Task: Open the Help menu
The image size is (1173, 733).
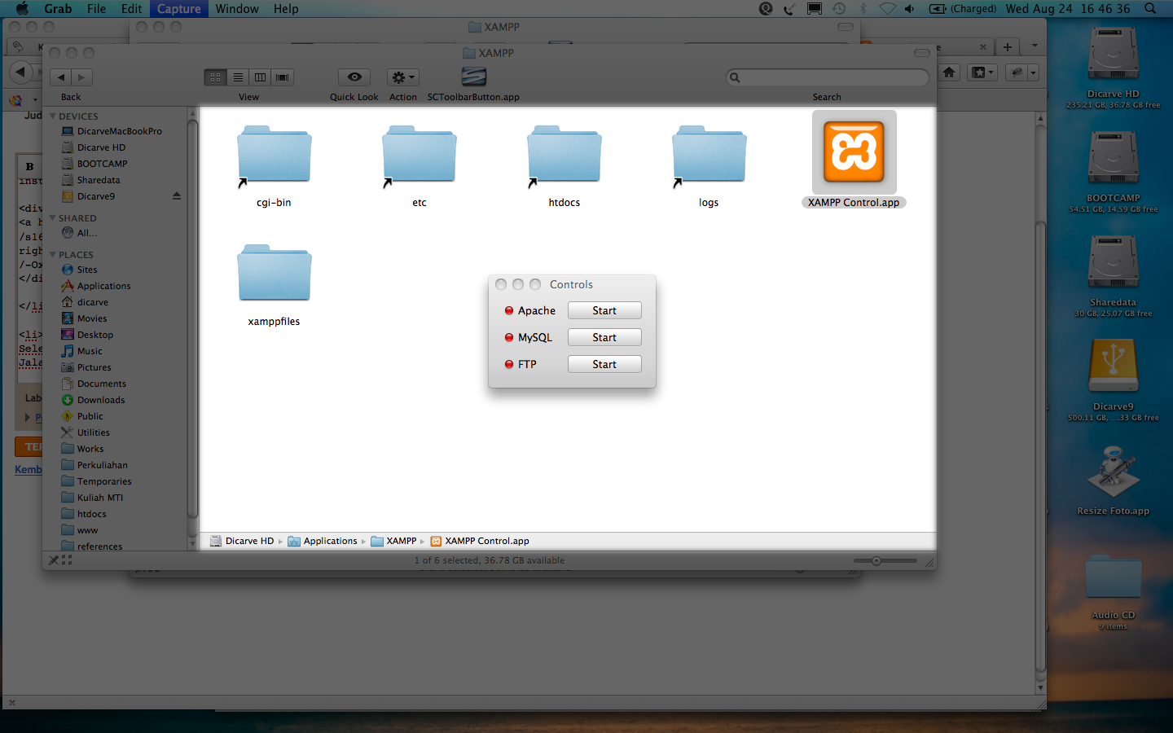Action: point(286,8)
